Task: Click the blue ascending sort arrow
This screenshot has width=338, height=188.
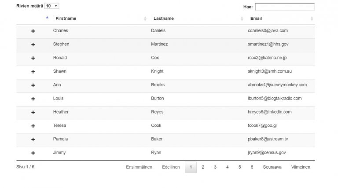Action: (47, 18)
